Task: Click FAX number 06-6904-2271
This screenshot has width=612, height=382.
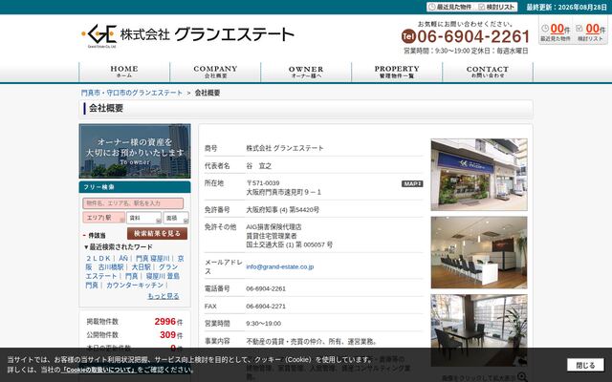Action: tap(266, 306)
